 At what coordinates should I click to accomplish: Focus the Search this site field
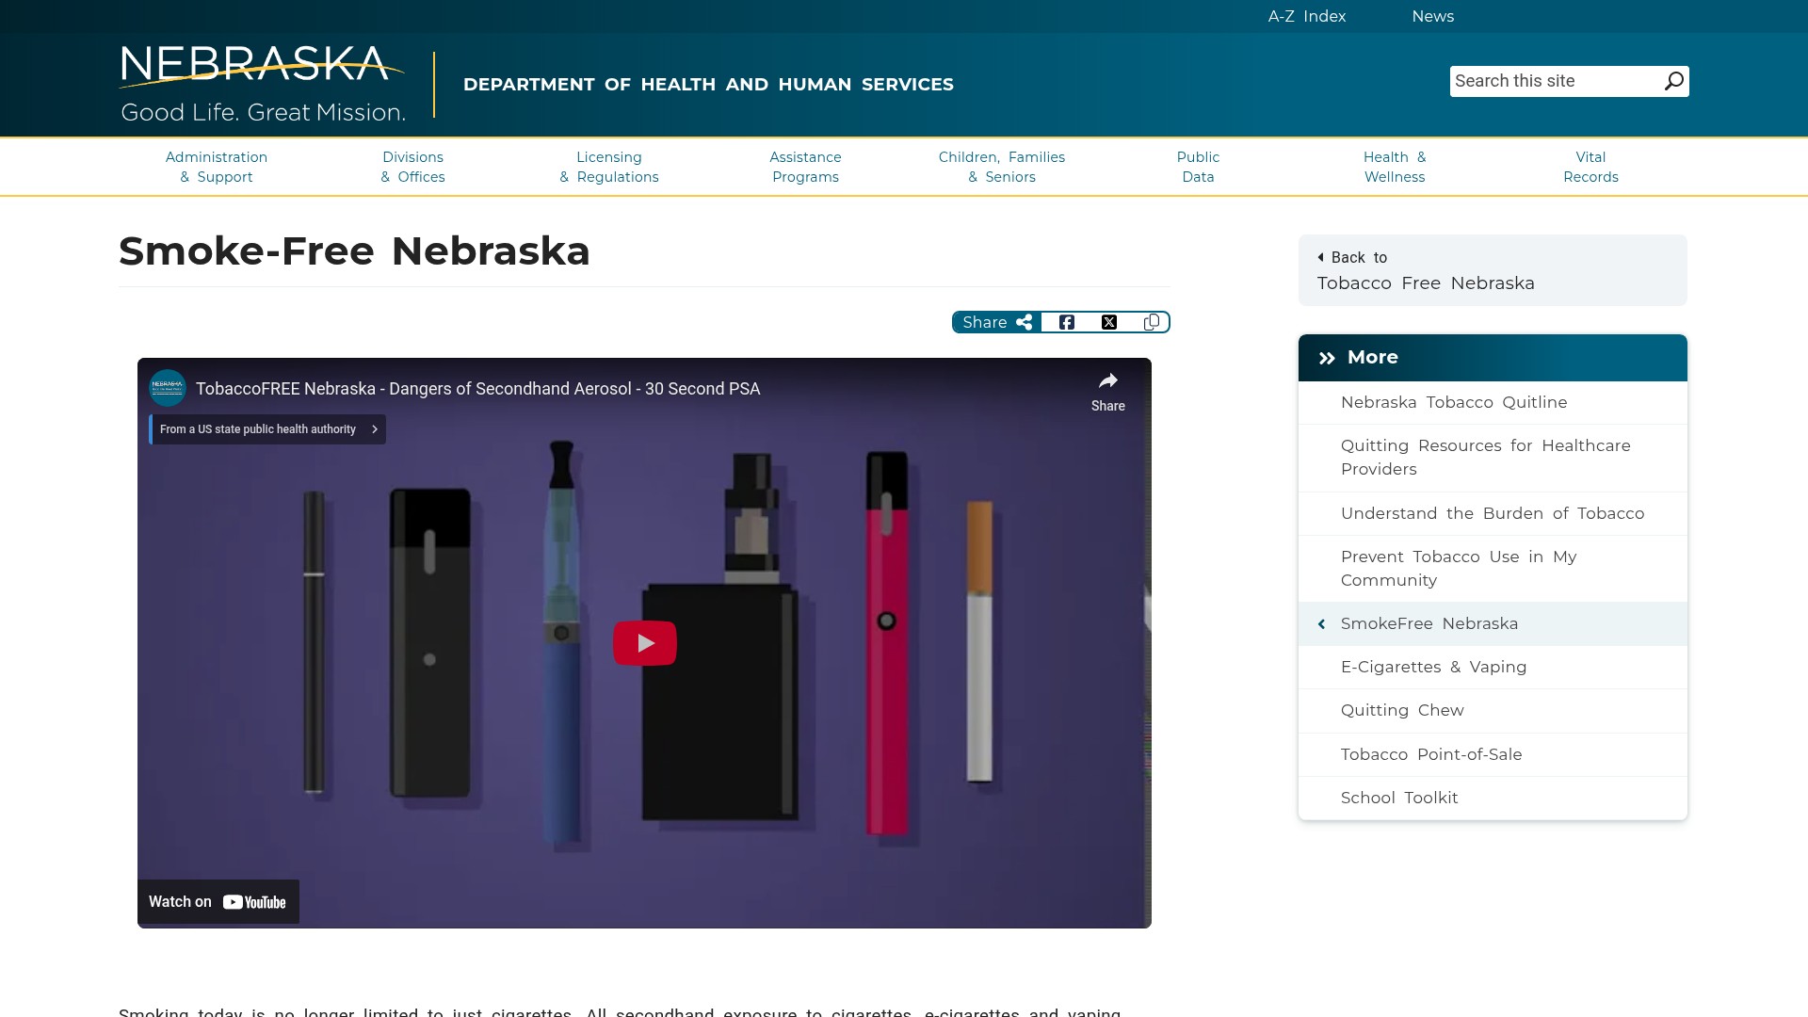(x=1556, y=81)
